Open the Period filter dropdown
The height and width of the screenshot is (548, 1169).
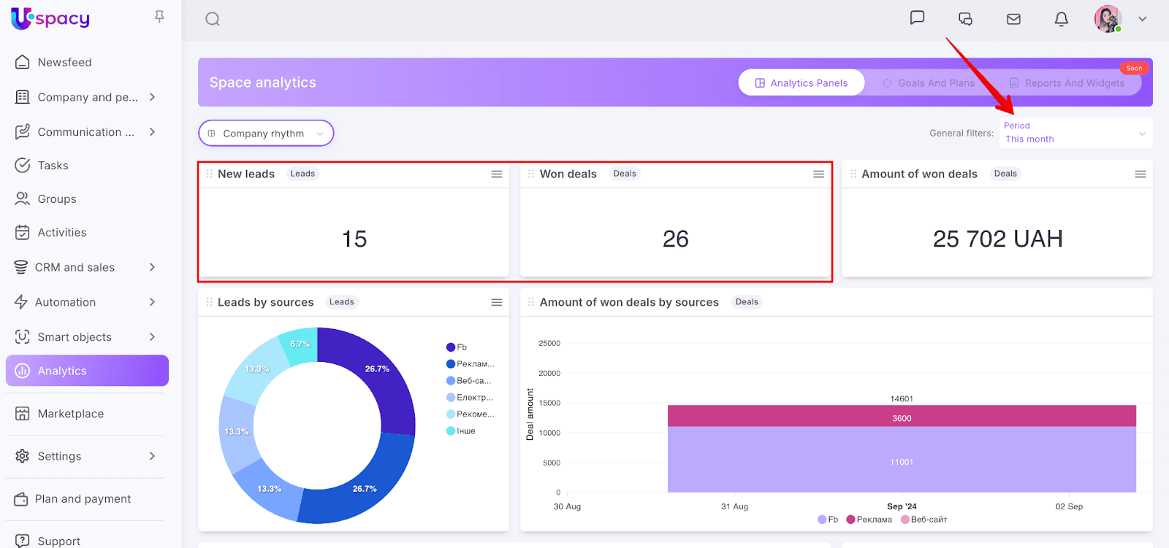[1075, 133]
